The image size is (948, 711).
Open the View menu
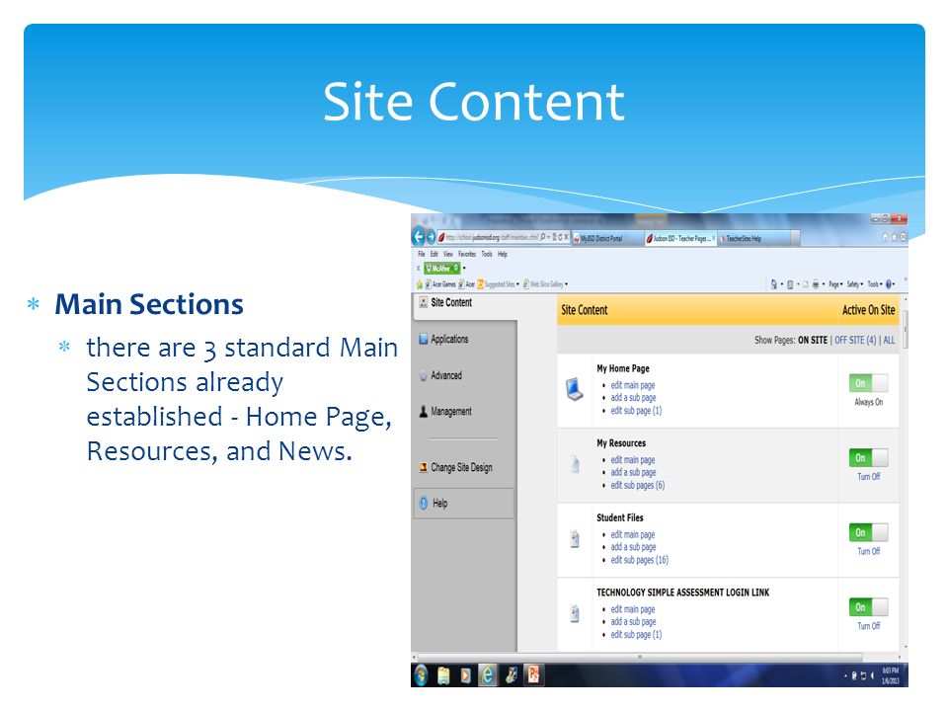(x=448, y=255)
